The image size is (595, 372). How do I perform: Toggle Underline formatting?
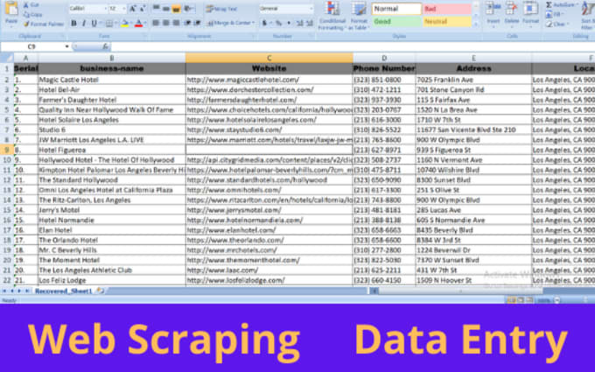pos(94,24)
